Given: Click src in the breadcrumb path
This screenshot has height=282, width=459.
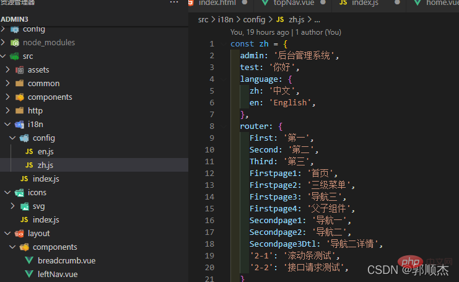Looking at the screenshot, I should (203, 20).
